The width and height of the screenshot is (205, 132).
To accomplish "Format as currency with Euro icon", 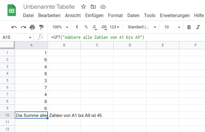I will pos(77,27).
